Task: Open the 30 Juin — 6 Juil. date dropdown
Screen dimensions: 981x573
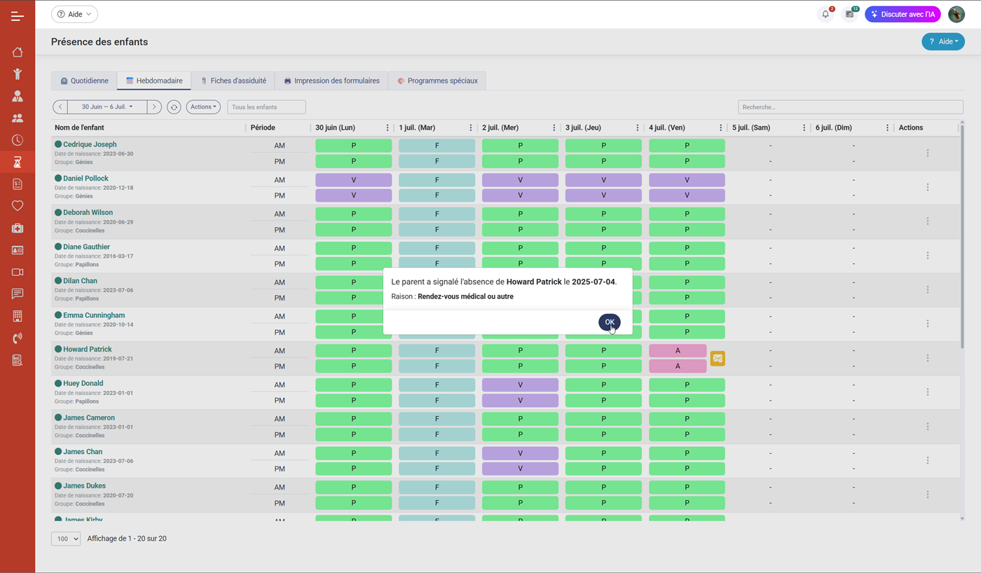Action: pyautogui.click(x=107, y=107)
